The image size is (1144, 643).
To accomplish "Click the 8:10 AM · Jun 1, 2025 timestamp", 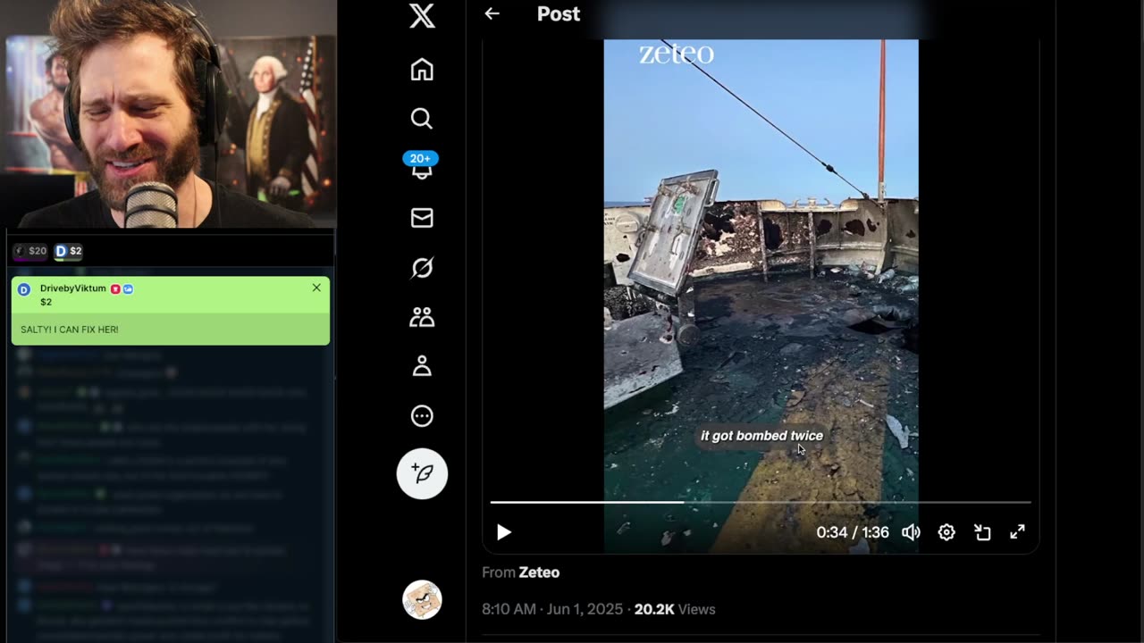I will coord(552,609).
